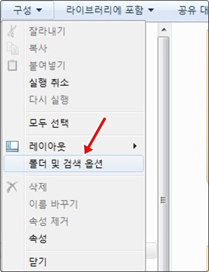Image resolution: width=209 pixels, height=272 pixels.
Task: Open the 구성 dropdown menu
Action: pyautogui.click(x=27, y=10)
